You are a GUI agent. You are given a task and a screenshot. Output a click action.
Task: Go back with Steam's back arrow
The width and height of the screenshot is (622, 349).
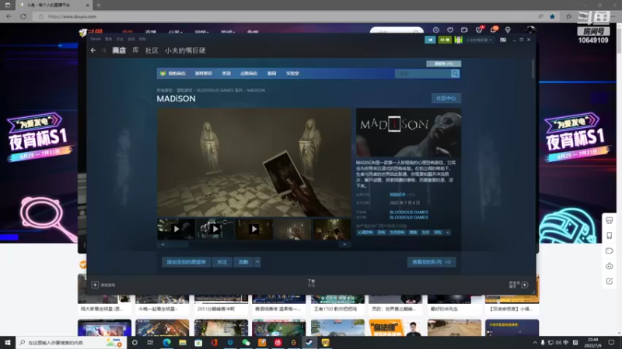[93, 50]
